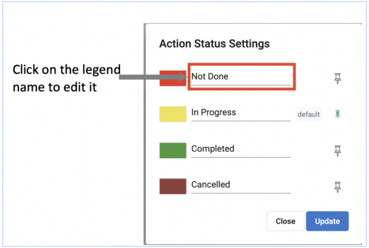Select the Action Status Settings heading
This screenshot has width=369, height=248.
(x=214, y=44)
